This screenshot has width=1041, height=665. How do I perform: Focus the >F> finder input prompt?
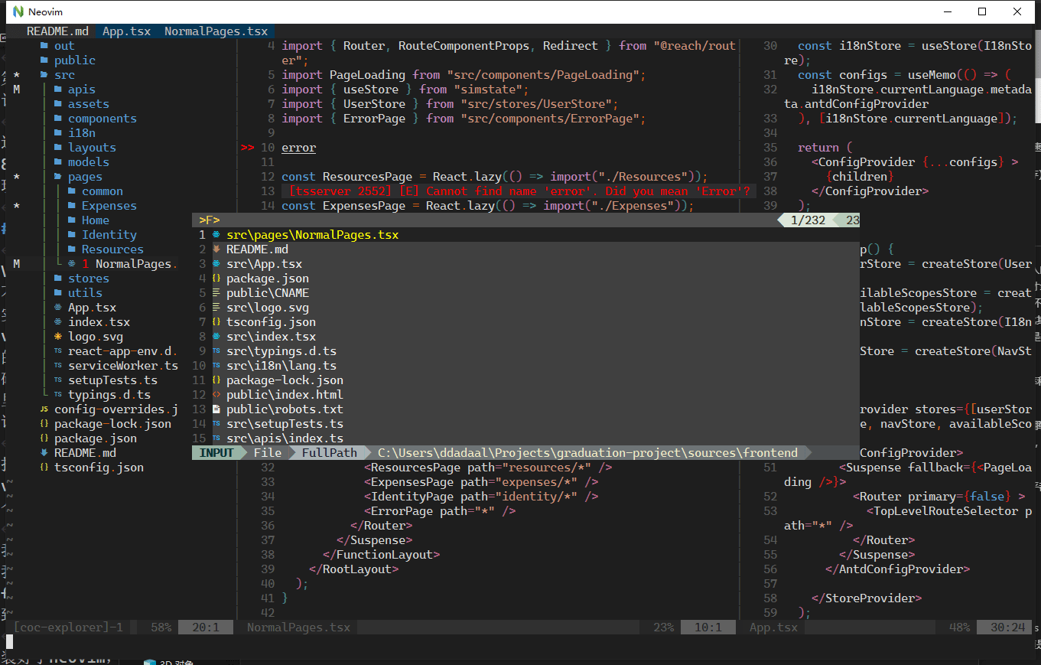click(x=210, y=220)
